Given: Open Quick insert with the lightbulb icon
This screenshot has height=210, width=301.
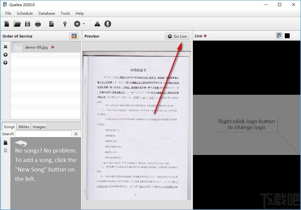Looking at the screenshot, I should point(65,24).
